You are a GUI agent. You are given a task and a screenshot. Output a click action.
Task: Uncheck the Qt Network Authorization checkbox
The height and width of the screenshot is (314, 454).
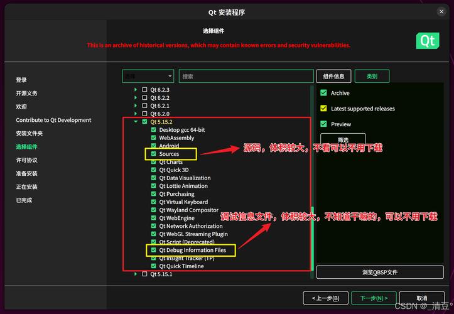(153, 226)
